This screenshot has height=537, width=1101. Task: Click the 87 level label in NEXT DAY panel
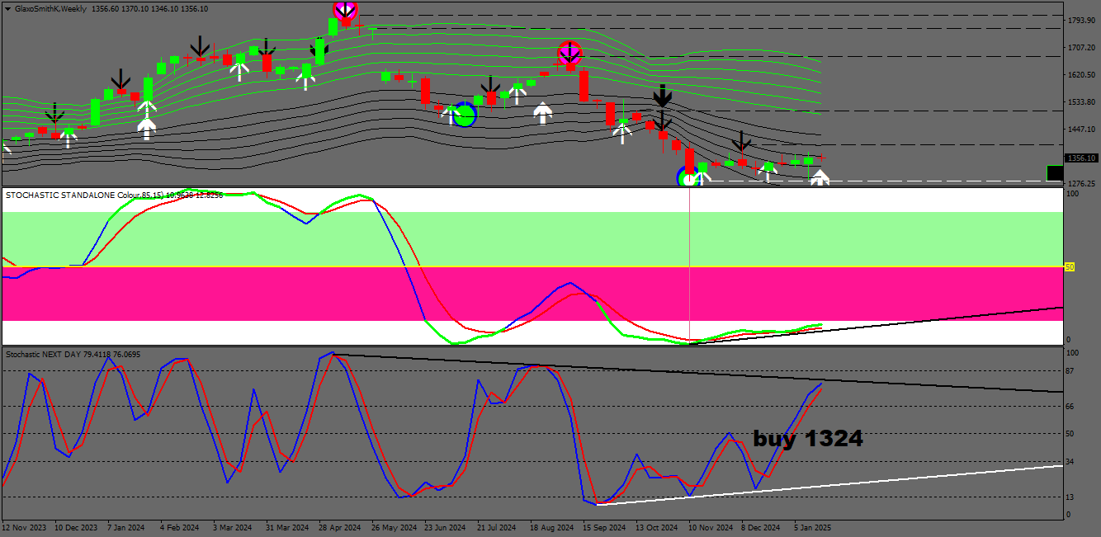[x=1071, y=372]
